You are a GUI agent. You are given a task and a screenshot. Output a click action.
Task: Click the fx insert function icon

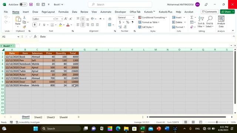(35, 37)
